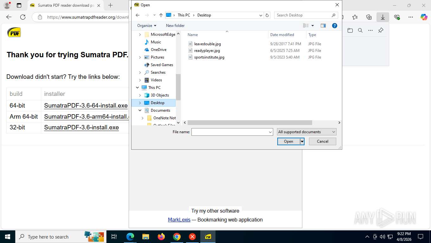This screenshot has height=243, width=431.
Task: Select the 3D Objects folder icon
Action: click(x=147, y=95)
